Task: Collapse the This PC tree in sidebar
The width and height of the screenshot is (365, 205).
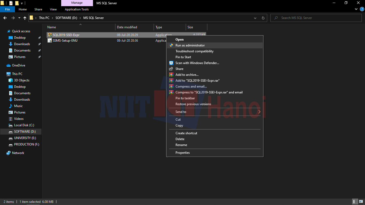Action: pos(3,74)
